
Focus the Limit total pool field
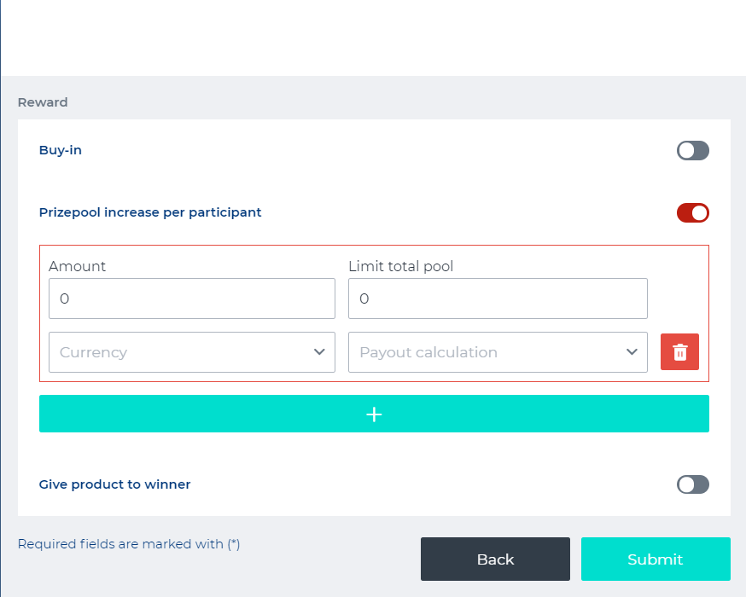[x=498, y=298]
